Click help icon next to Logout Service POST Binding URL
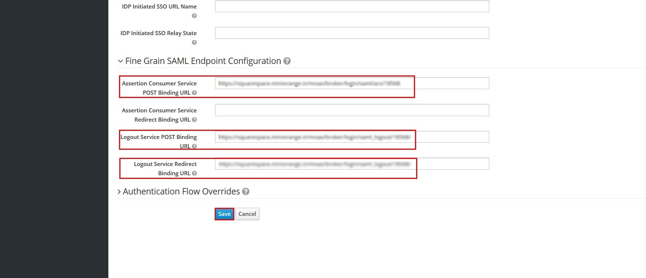646x278 pixels. click(x=194, y=146)
